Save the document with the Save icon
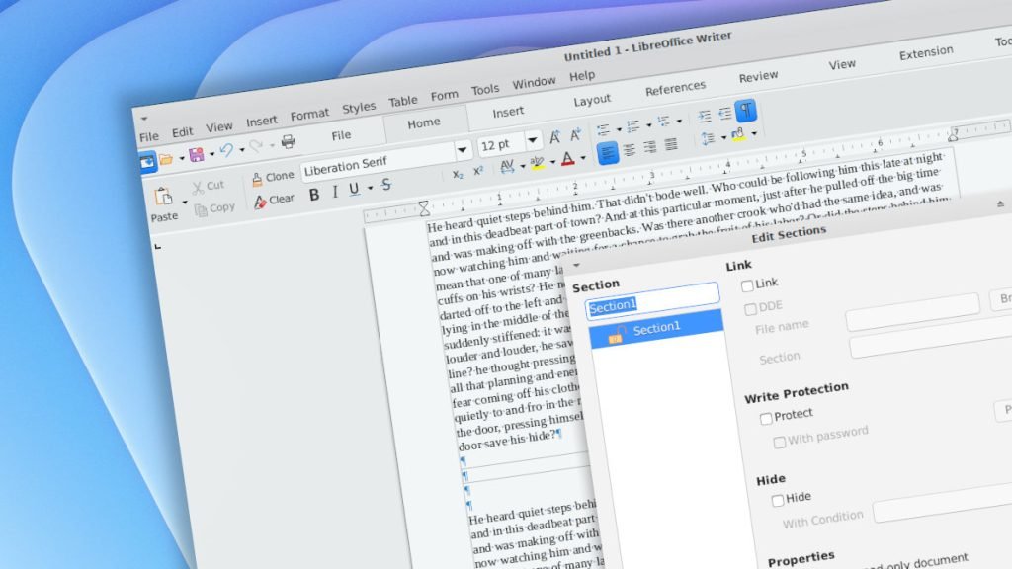The image size is (1012, 569). pos(197,155)
